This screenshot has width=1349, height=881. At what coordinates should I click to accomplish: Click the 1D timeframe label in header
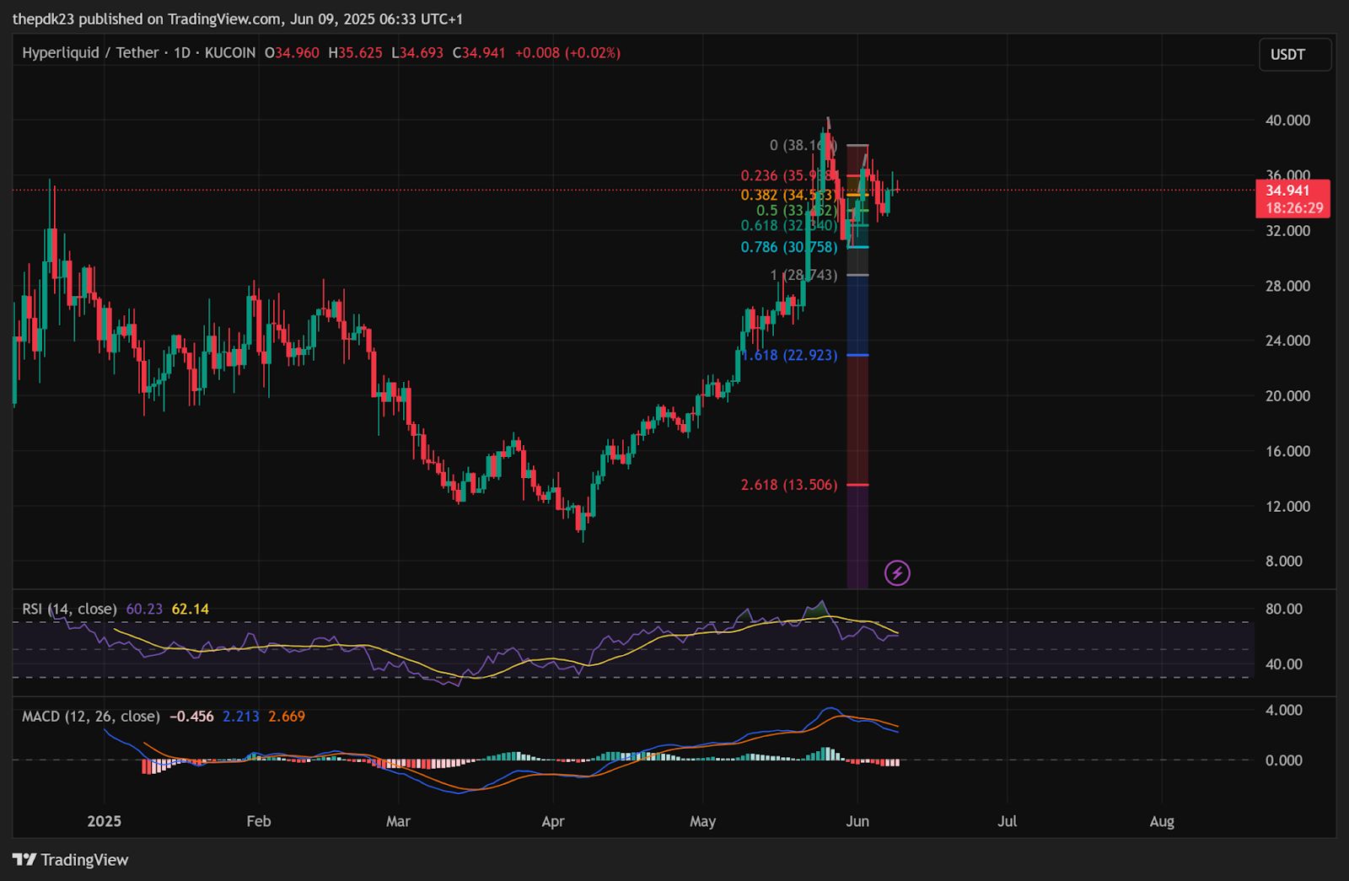[x=181, y=53]
